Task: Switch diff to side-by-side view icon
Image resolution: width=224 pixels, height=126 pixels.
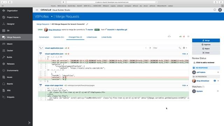Action: coord(169,36)
